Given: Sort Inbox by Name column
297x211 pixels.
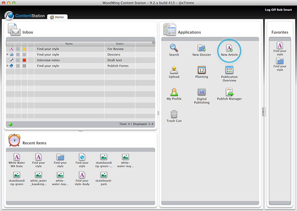Looking at the screenshot, I should pyautogui.click(x=69, y=43).
